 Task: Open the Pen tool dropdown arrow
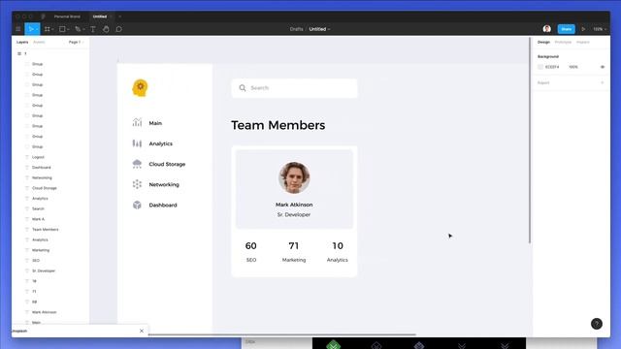click(x=83, y=29)
